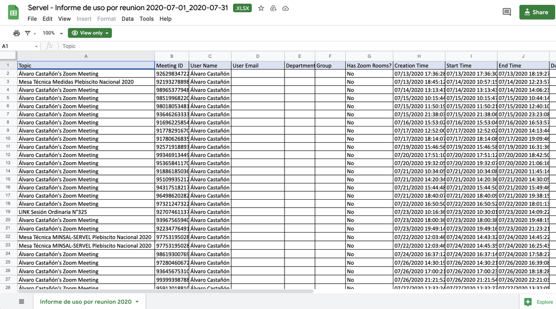556x309 pixels.
Task: Open the name box dropdown arrow
Action: click(x=37, y=46)
